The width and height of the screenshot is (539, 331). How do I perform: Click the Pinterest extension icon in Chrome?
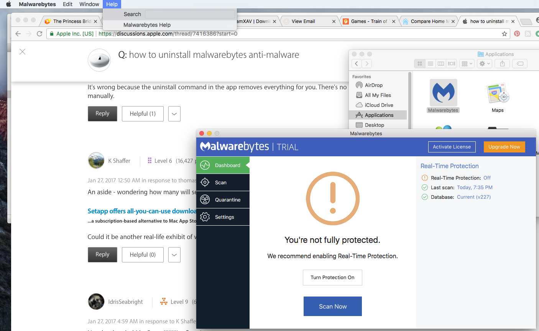click(x=517, y=34)
